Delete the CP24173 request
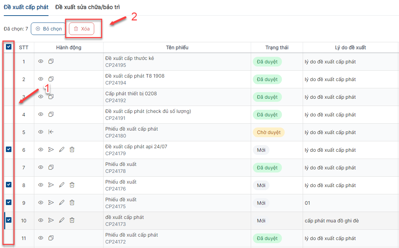The height and width of the screenshot is (248, 399). point(72,220)
